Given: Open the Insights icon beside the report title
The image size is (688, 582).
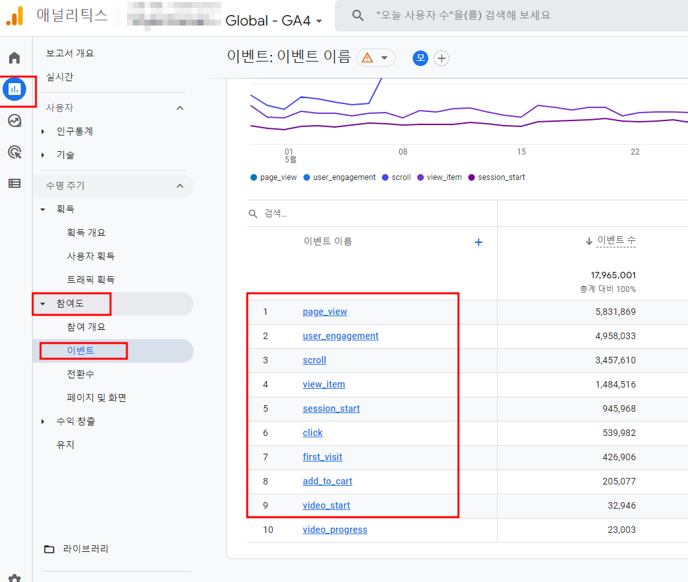Looking at the screenshot, I should (x=421, y=58).
